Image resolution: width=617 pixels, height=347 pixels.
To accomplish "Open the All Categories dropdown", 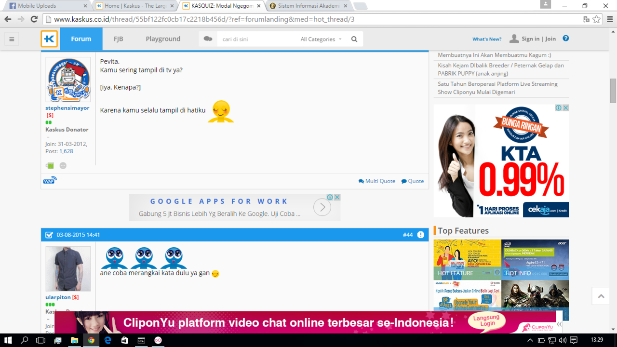I will 321,39.
